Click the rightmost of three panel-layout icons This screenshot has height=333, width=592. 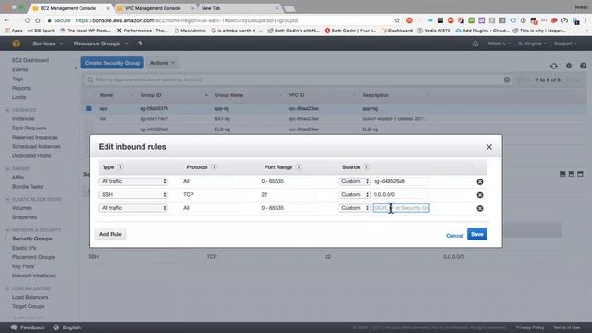click(x=580, y=174)
